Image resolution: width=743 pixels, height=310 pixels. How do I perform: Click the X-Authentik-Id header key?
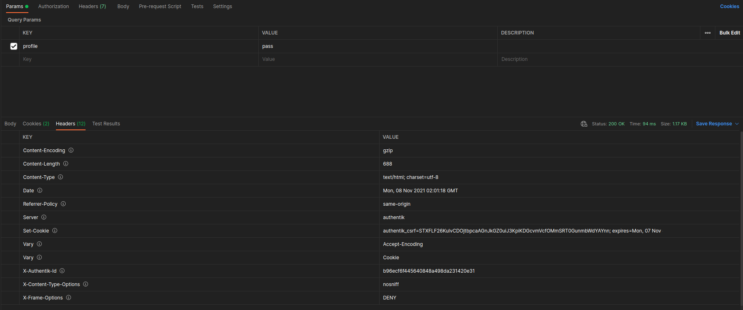click(40, 271)
